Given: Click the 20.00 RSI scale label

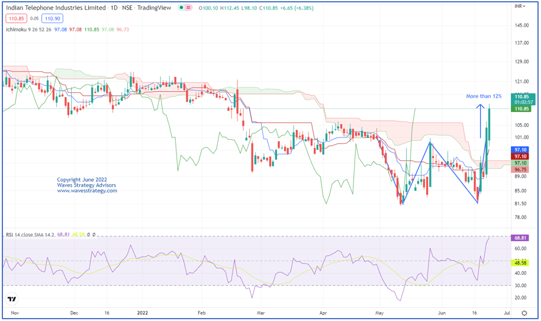Looking at the screenshot, I should point(520,297).
